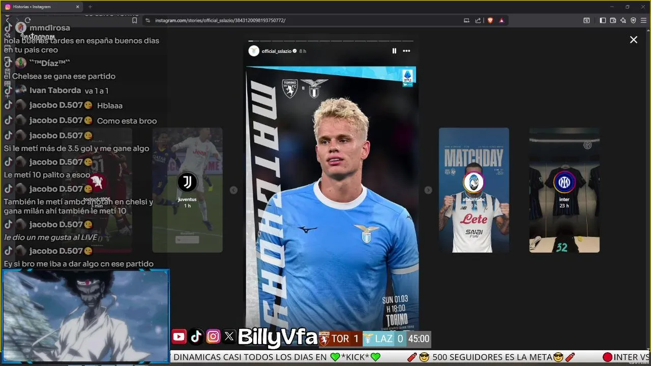Click the share page icon in address bar
The image size is (651, 366).
[x=478, y=20]
